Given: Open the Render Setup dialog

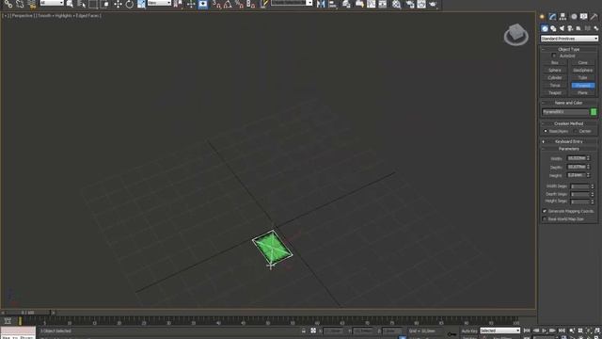Looking at the screenshot, I should coord(410,4).
